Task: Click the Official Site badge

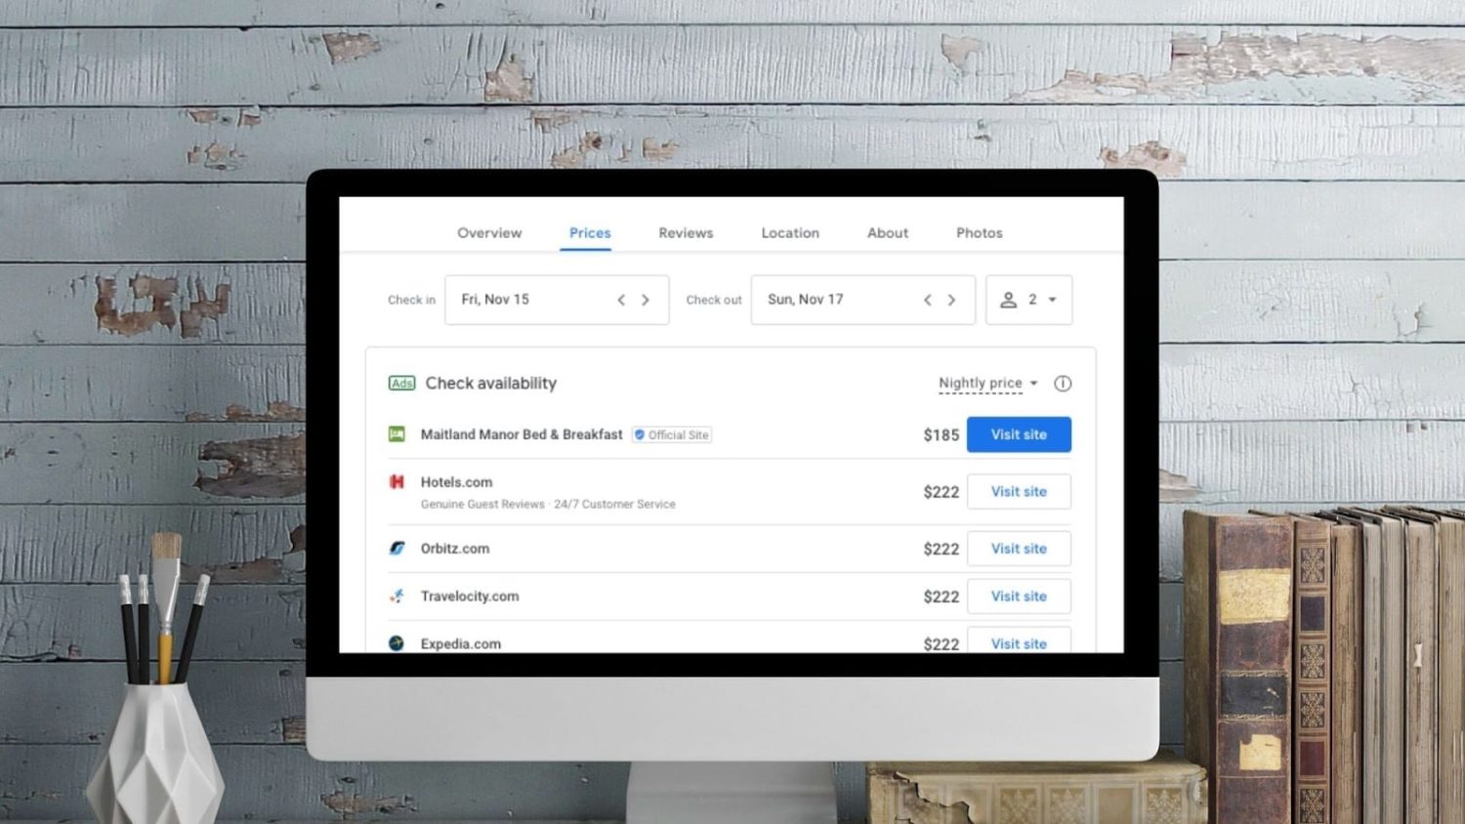Action: [672, 434]
